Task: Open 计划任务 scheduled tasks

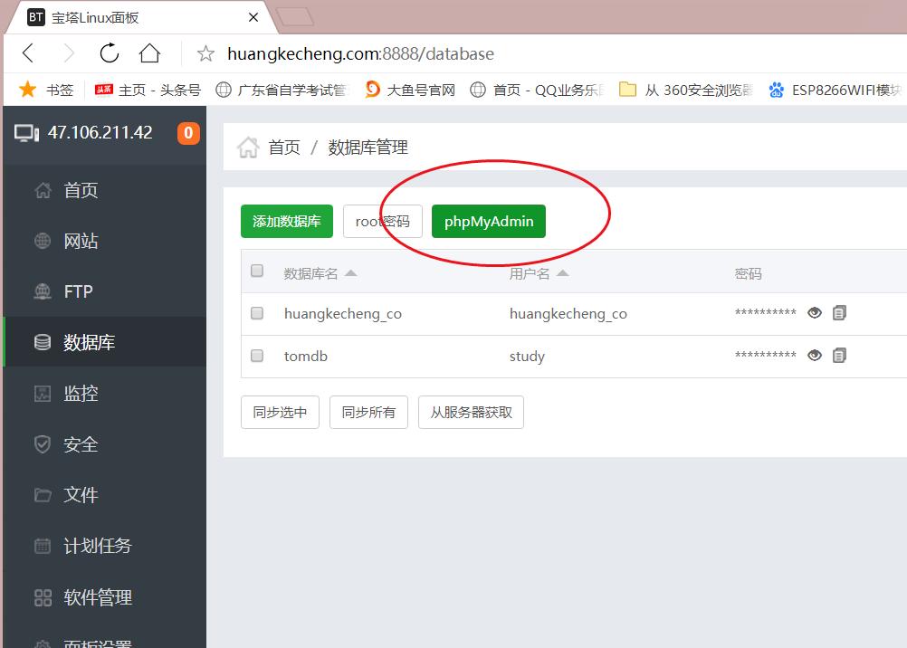Action: tap(94, 546)
